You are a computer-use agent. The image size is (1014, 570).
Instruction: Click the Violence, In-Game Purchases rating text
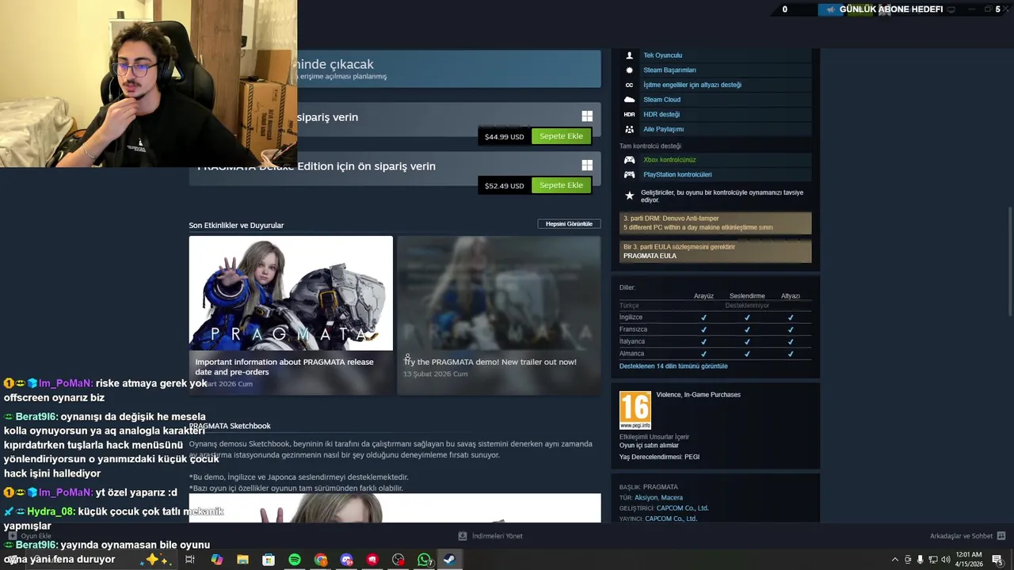(x=698, y=394)
